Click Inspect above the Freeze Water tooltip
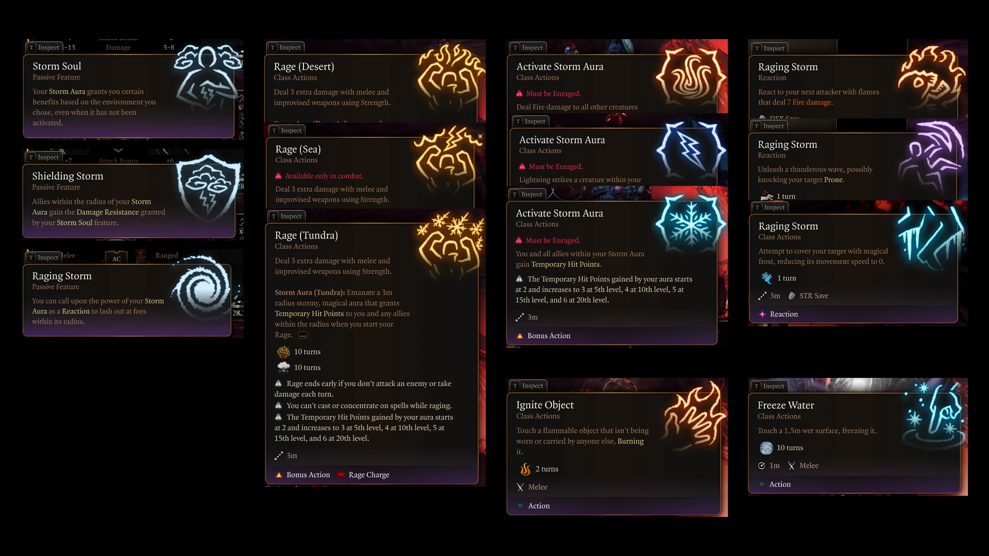989x556 pixels. pyautogui.click(x=769, y=386)
